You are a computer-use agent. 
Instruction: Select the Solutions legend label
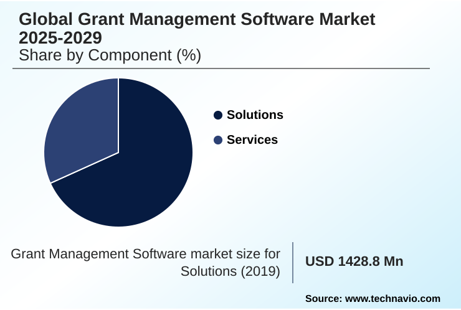click(x=255, y=115)
